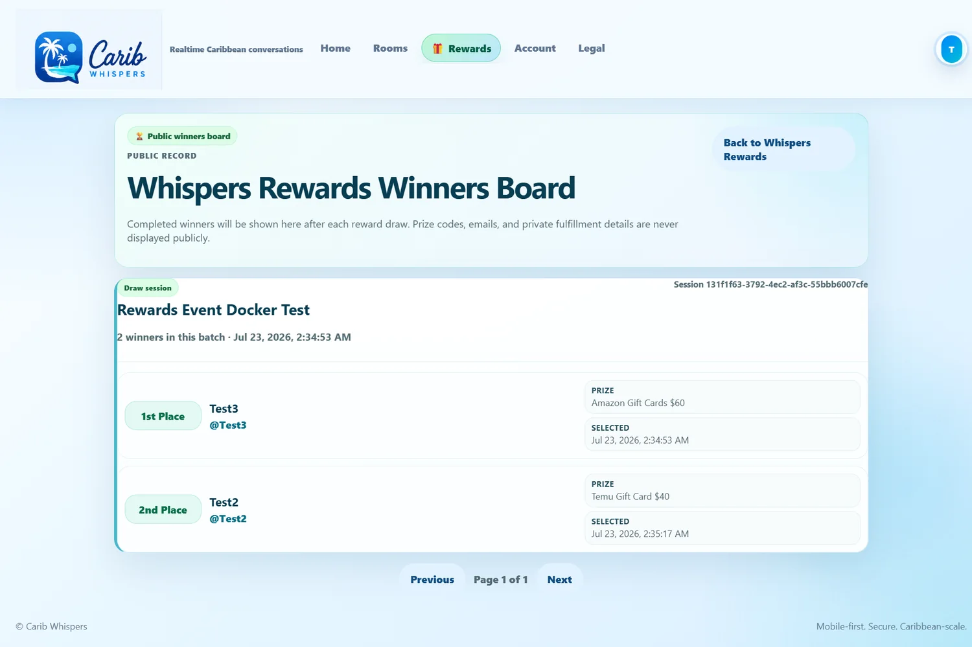Click the Draw session badge
The height and width of the screenshot is (647, 972).
coord(148,288)
